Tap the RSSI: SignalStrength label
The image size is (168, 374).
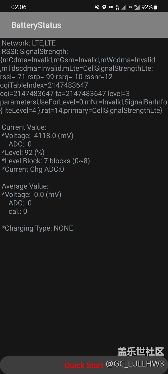(x=35, y=52)
